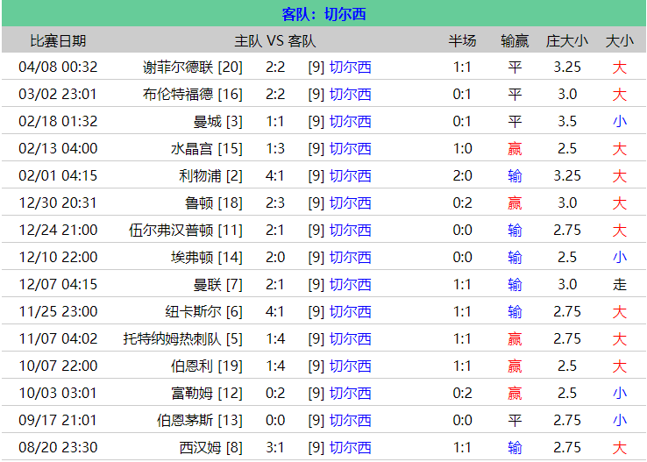Image resolution: width=647 pixels, height=462 pixels.
Task: Click the 客队：切尔西 table title
Action: coord(323,14)
